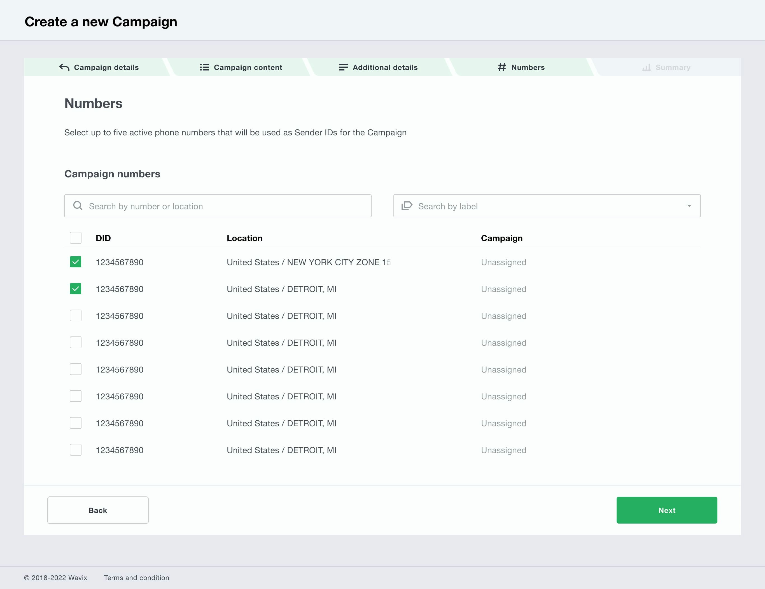Screen dimensions: 765x589
Task: Uncheck the New York City Zone number
Action: (x=76, y=262)
